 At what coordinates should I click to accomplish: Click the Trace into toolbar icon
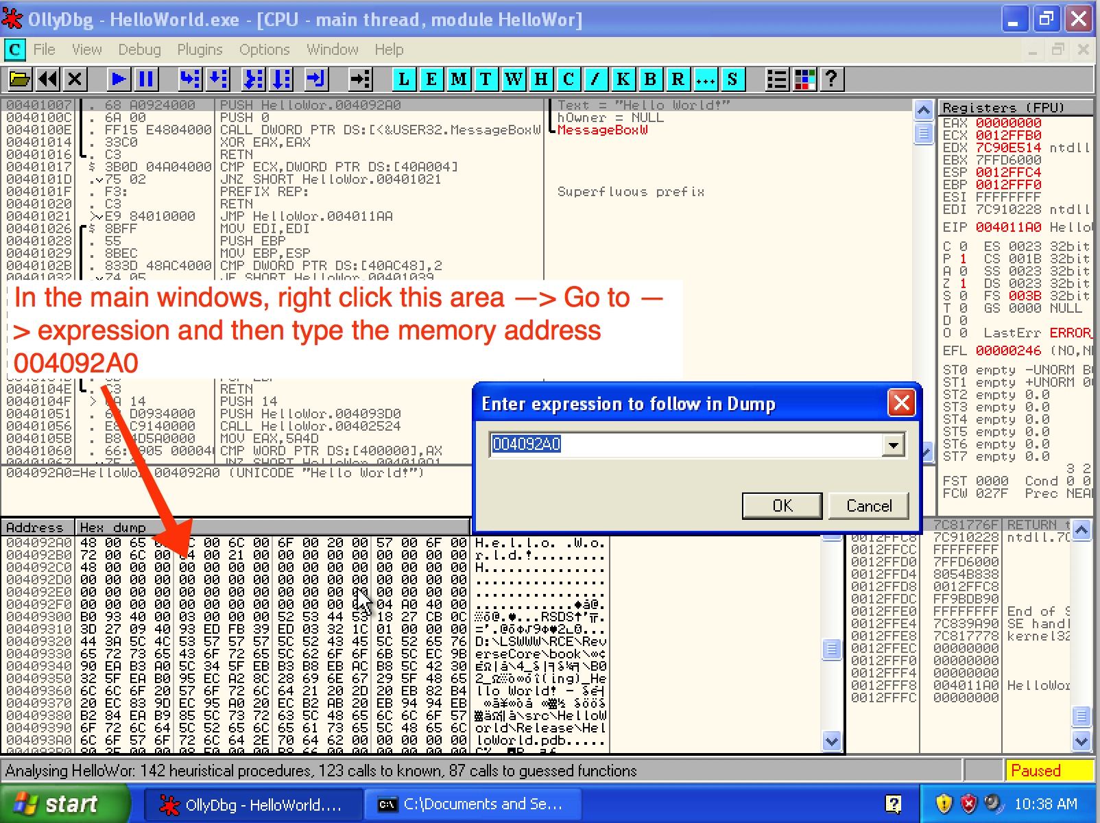(254, 80)
